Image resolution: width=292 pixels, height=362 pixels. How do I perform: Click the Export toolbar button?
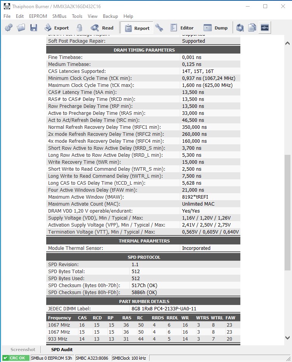57,28
